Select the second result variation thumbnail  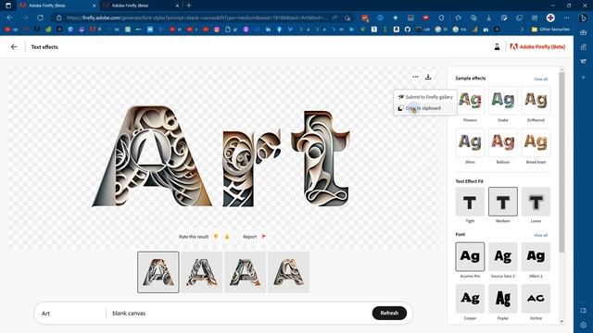tap(202, 272)
